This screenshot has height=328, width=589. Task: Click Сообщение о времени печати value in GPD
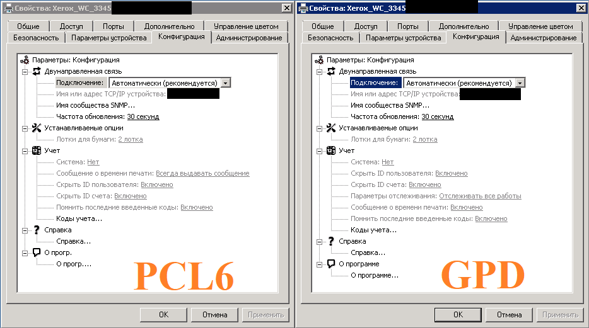point(467,207)
